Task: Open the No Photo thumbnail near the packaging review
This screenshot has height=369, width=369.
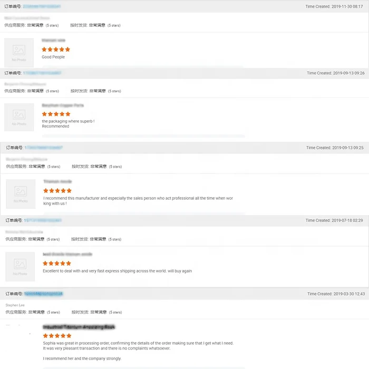Action: [x=19, y=117]
